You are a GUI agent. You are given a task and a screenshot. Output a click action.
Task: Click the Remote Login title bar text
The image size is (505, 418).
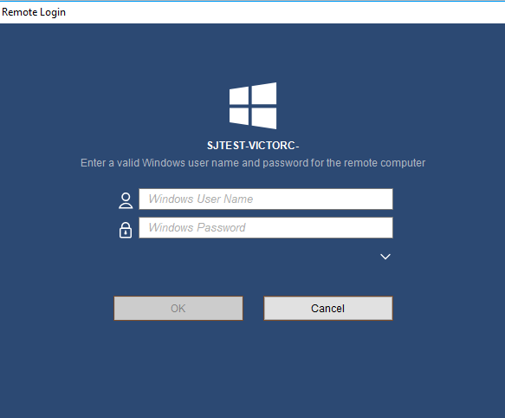(x=34, y=12)
